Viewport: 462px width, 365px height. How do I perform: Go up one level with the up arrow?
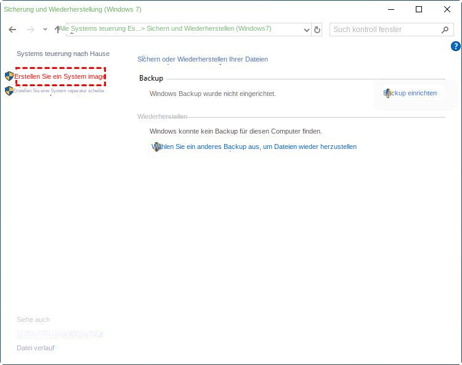pyautogui.click(x=57, y=29)
